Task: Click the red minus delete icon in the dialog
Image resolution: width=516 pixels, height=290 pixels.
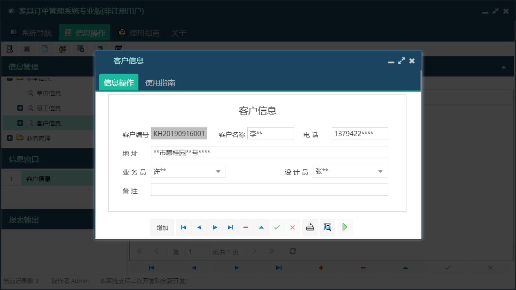Action: 245,227
